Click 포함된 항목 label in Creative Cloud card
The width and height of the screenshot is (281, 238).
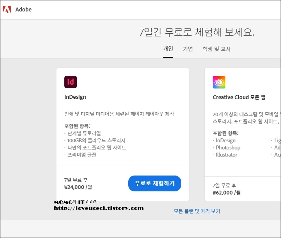(x=226, y=133)
